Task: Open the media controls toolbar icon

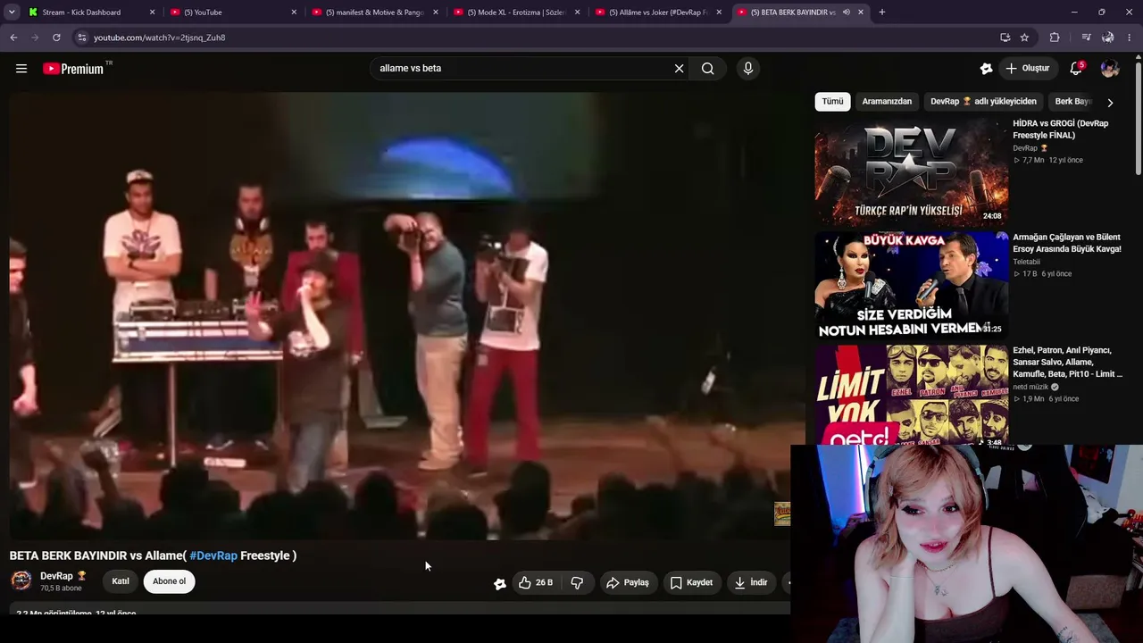Action: (x=1086, y=38)
